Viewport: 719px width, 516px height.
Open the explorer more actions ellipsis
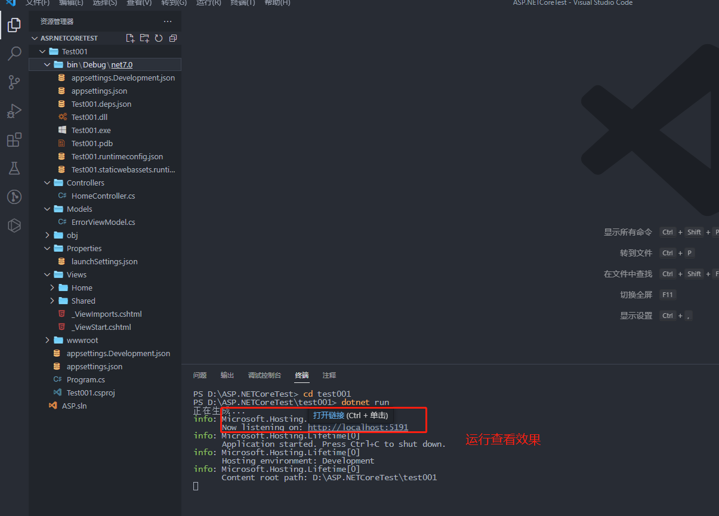click(168, 21)
